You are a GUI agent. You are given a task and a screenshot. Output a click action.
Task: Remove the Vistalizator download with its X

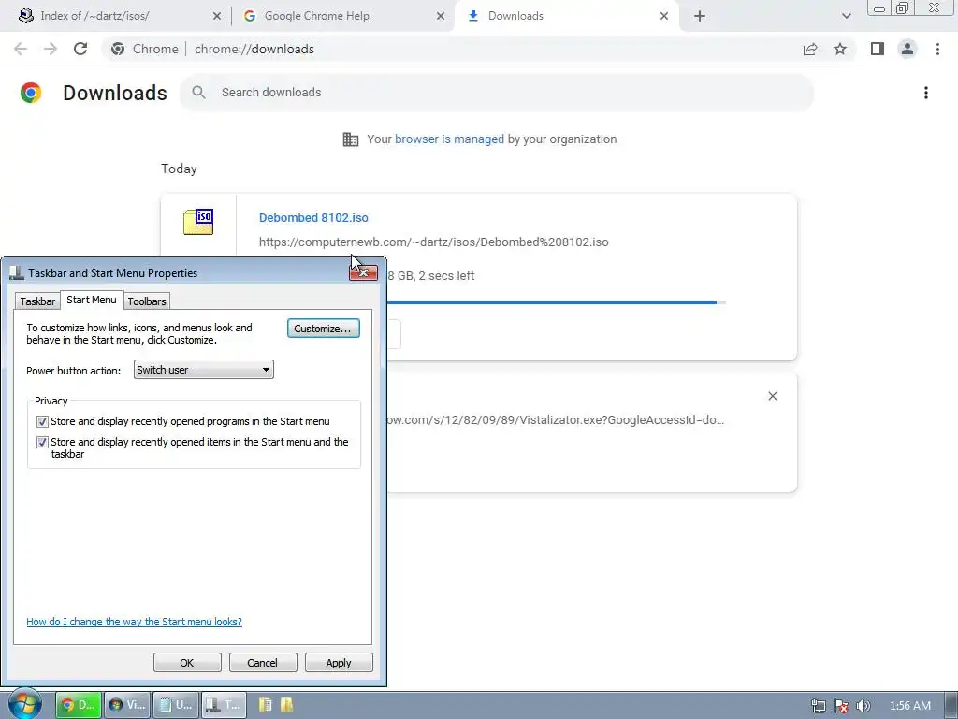click(x=772, y=396)
